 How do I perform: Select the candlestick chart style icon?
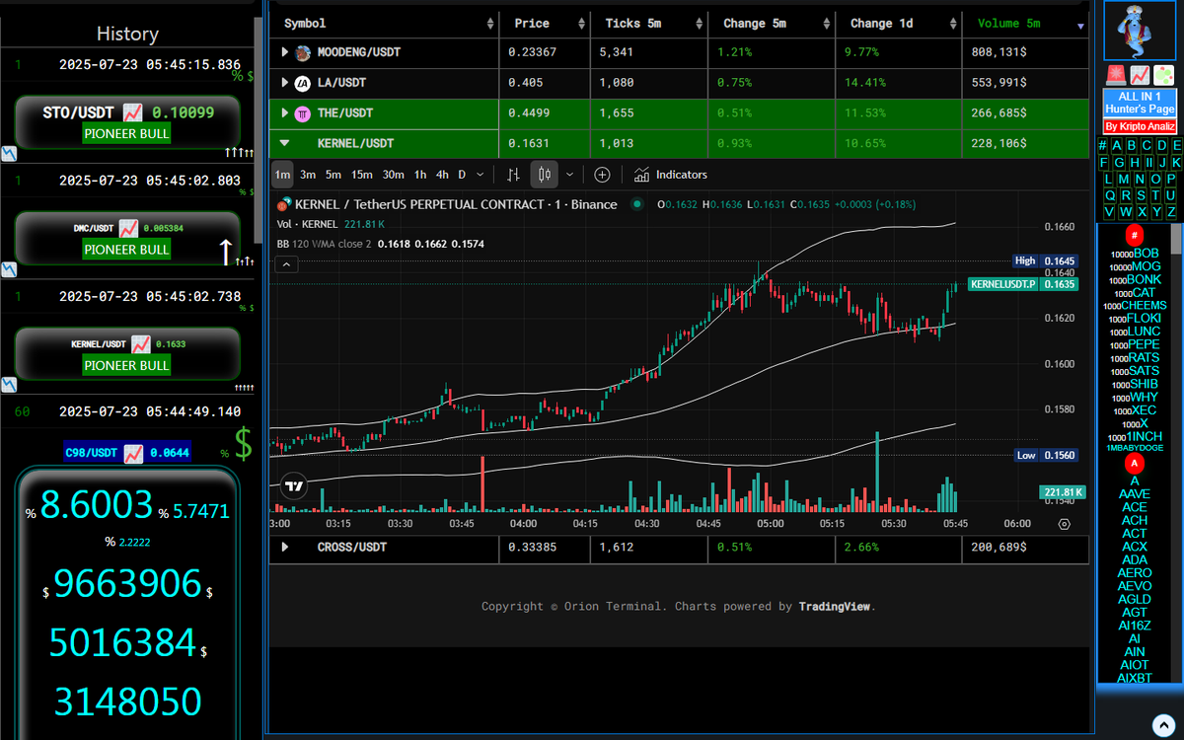(544, 175)
